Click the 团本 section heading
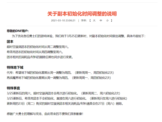The width and height of the screenshot is (162, 122). click(10, 42)
